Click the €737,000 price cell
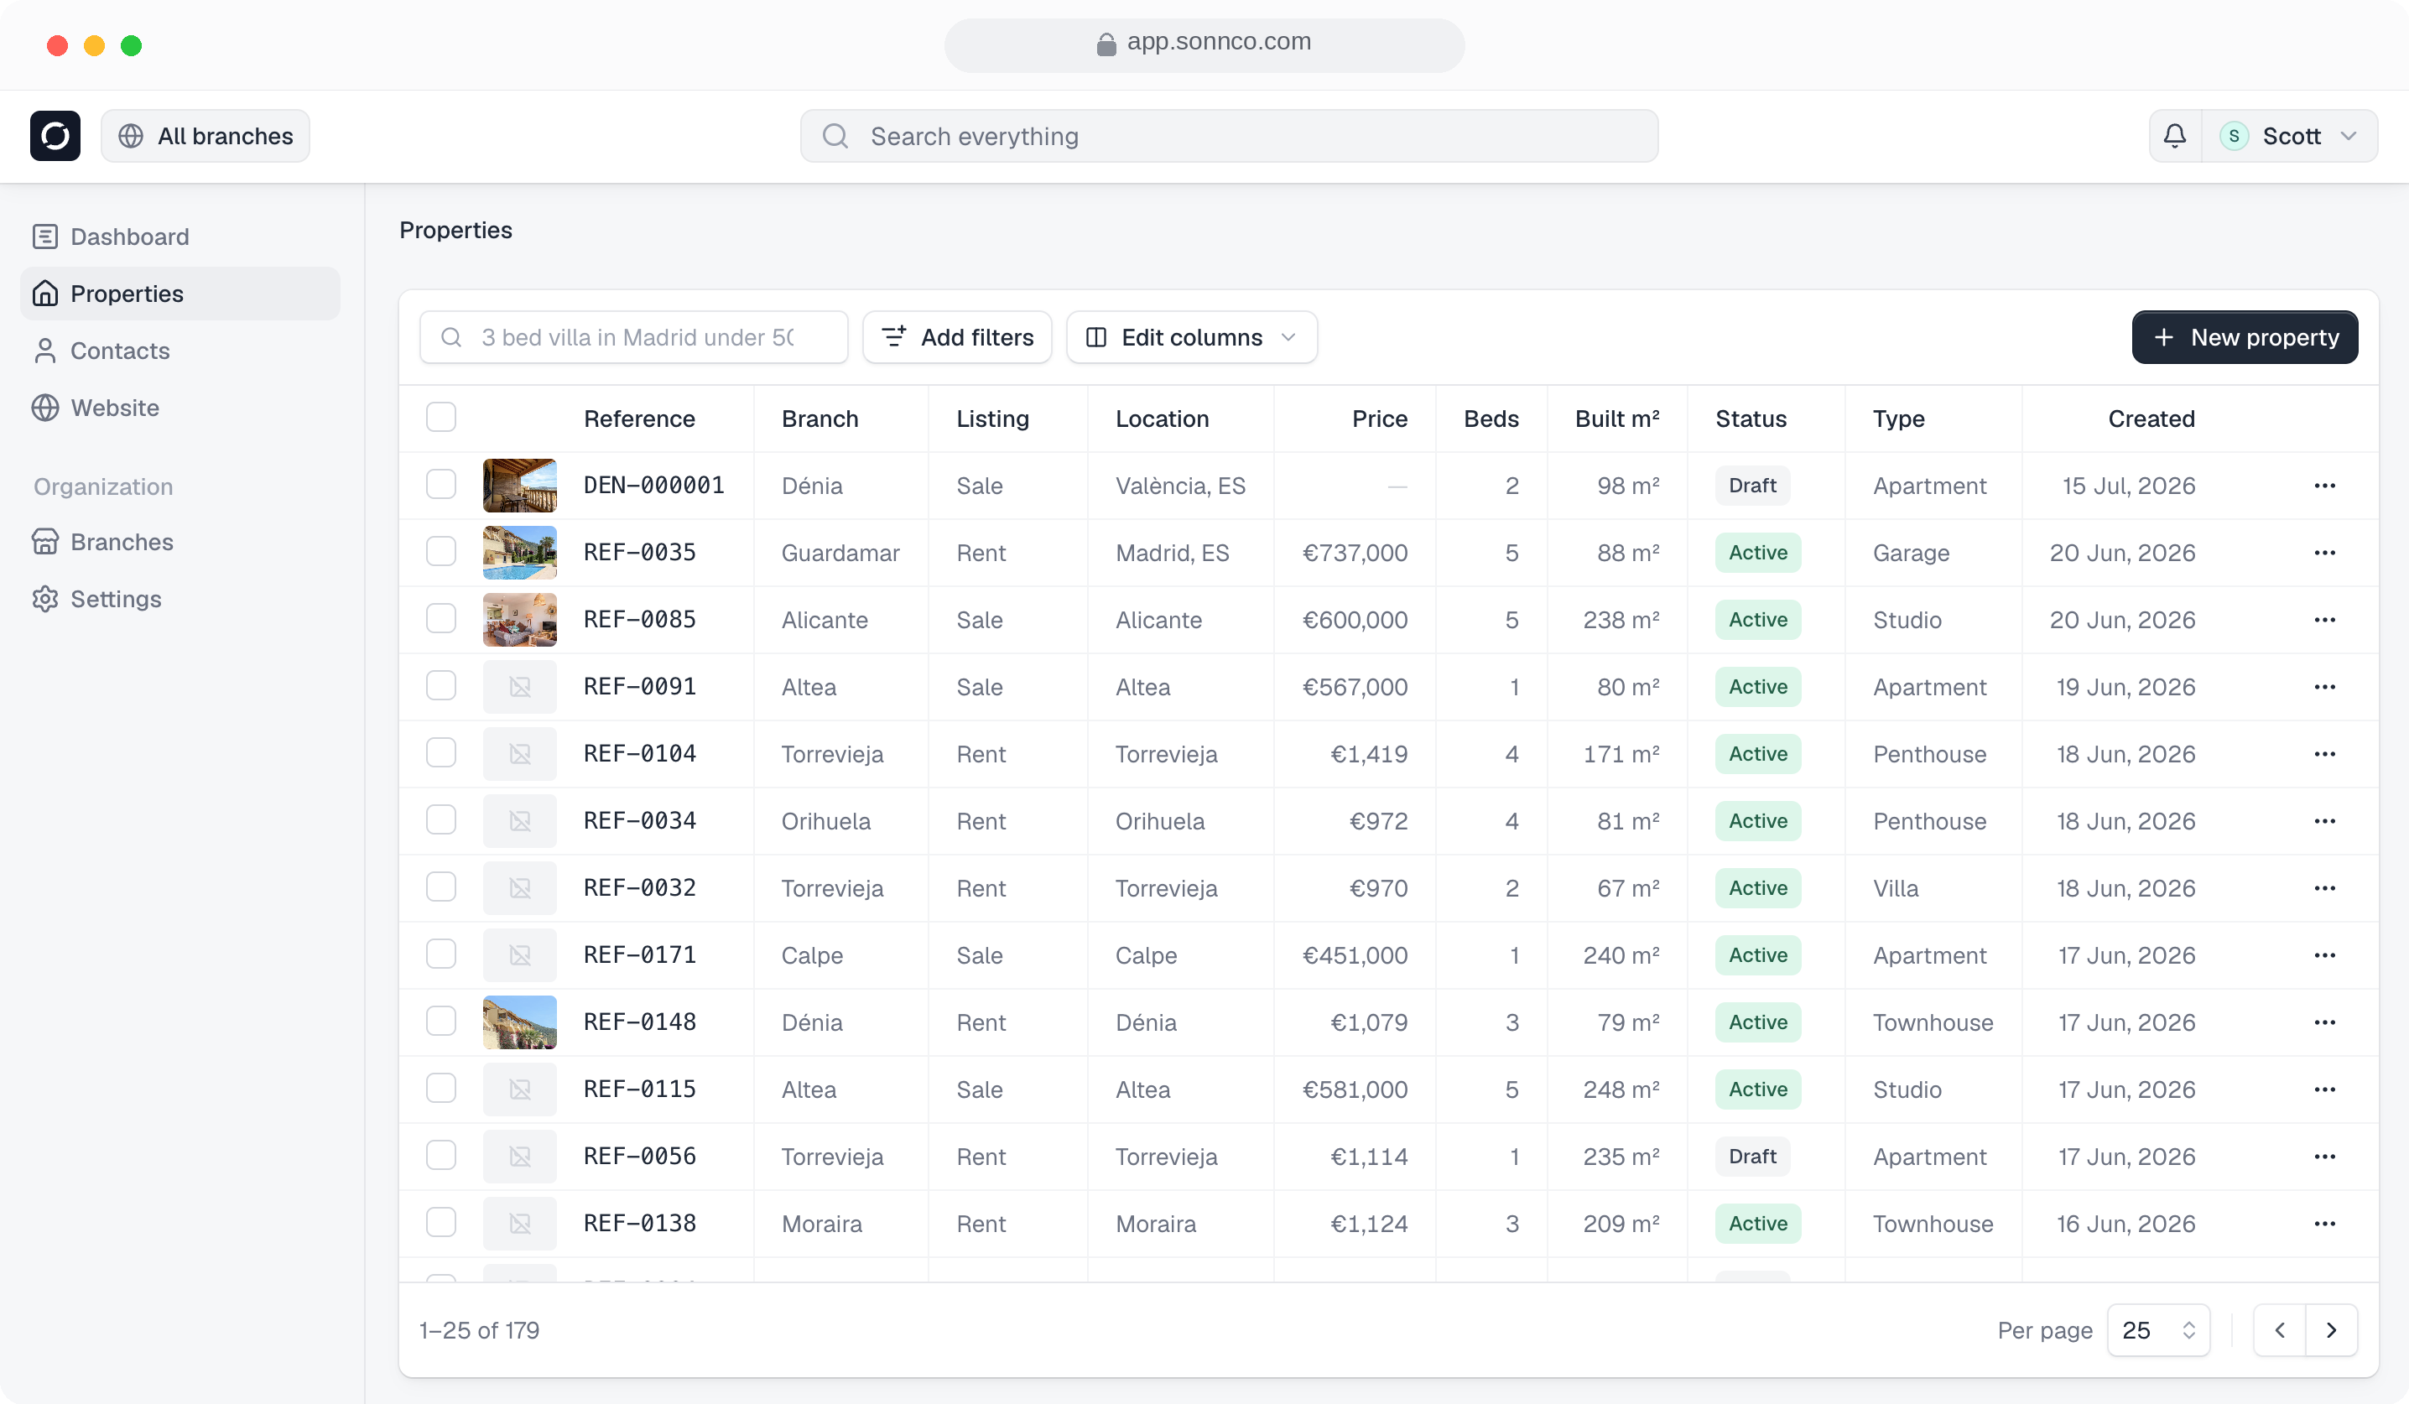 [1355, 553]
